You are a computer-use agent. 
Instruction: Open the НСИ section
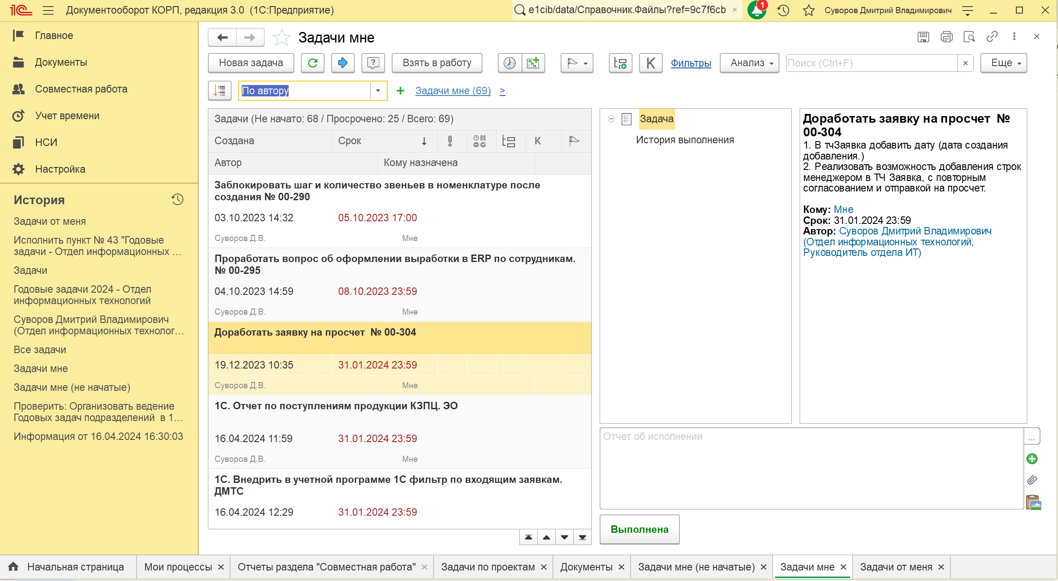click(46, 142)
